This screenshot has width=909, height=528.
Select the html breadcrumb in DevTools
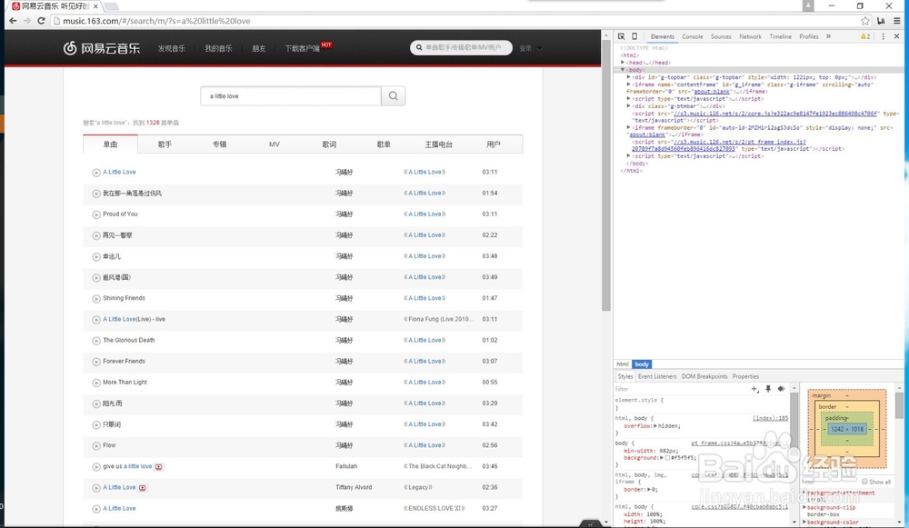pyautogui.click(x=623, y=364)
